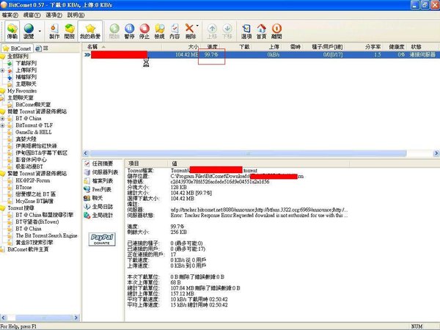This screenshot has height=330, width=440.
Task: Sort by 健康度 health column header
Action: pyautogui.click(x=396, y=47)
